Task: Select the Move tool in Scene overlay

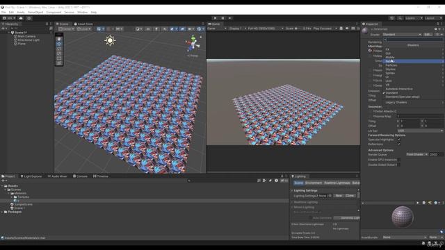Action: click(59, 44)
